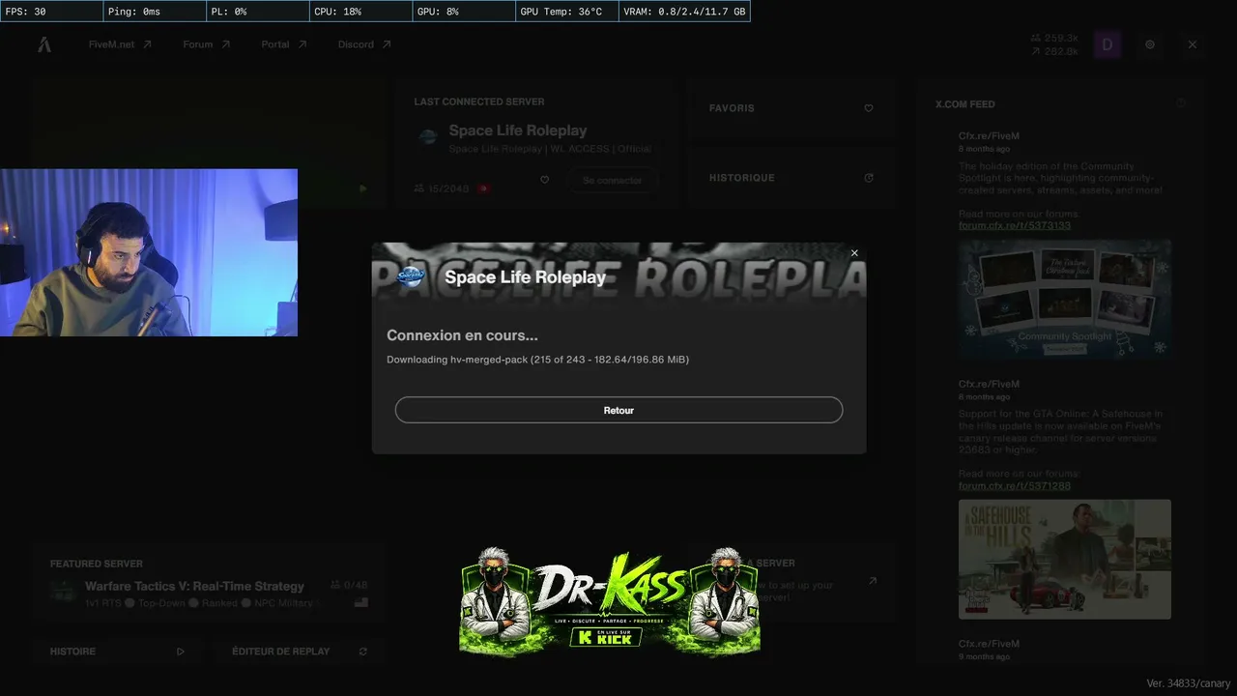Favorite the last connected Space Life Roleplay server
The width and height of the screenshot is (1237, 696).
(x=544, y=180)
